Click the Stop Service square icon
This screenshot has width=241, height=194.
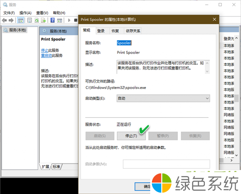click(76, 20)
